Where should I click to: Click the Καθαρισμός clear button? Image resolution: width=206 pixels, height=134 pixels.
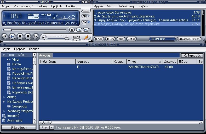192,55
